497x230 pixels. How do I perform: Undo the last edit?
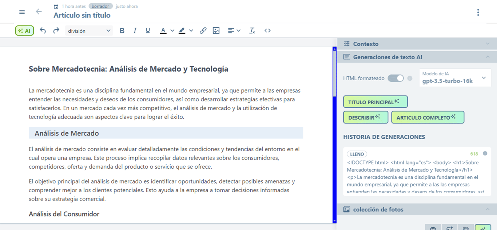(x=43, y=31)
